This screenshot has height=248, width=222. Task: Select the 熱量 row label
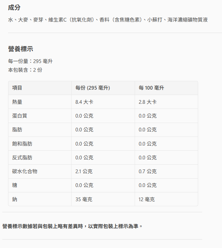coord(17,102)
